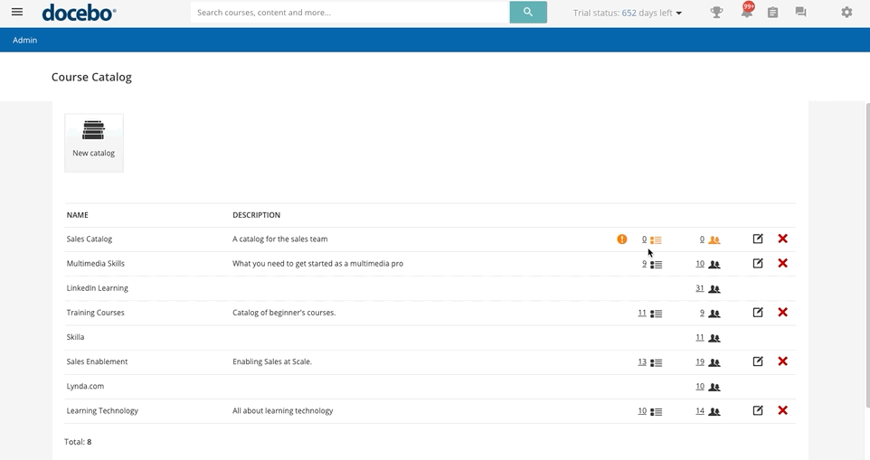Create a New catalog
This screenshot has width=870, height=460.
[x=94, y=143]
